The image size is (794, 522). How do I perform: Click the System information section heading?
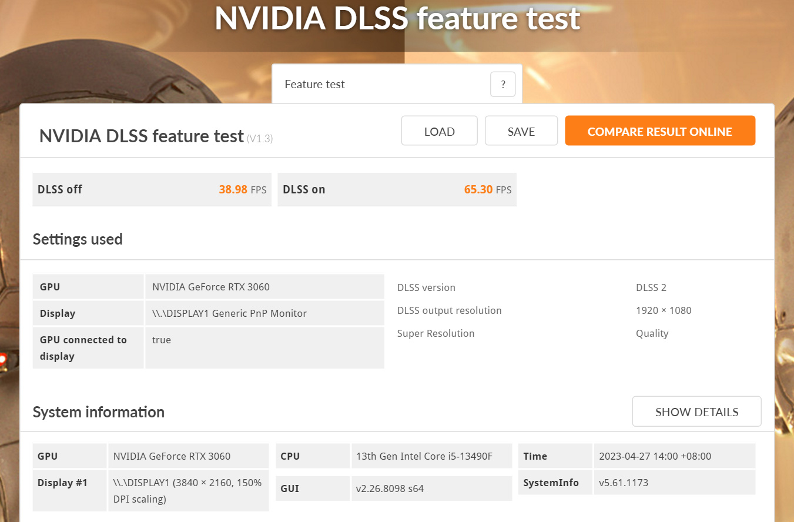pos(99,412)
